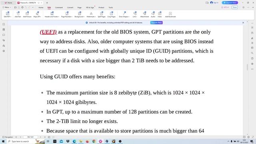Click the UEFI hyperlink in the document
256x144 pixels.
[48, 32]
